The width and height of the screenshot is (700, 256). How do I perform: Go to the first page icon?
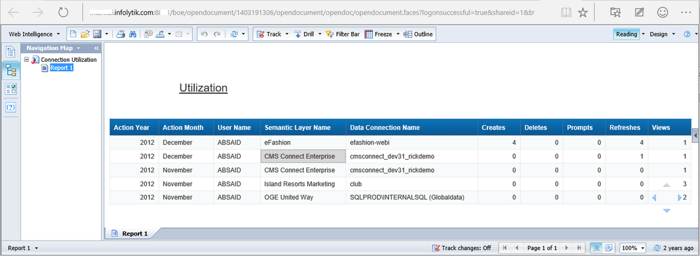pos(505,248)
